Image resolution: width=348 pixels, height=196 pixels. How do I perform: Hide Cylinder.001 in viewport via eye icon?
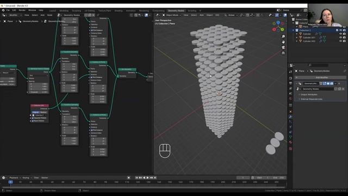[x=341, y=38]
